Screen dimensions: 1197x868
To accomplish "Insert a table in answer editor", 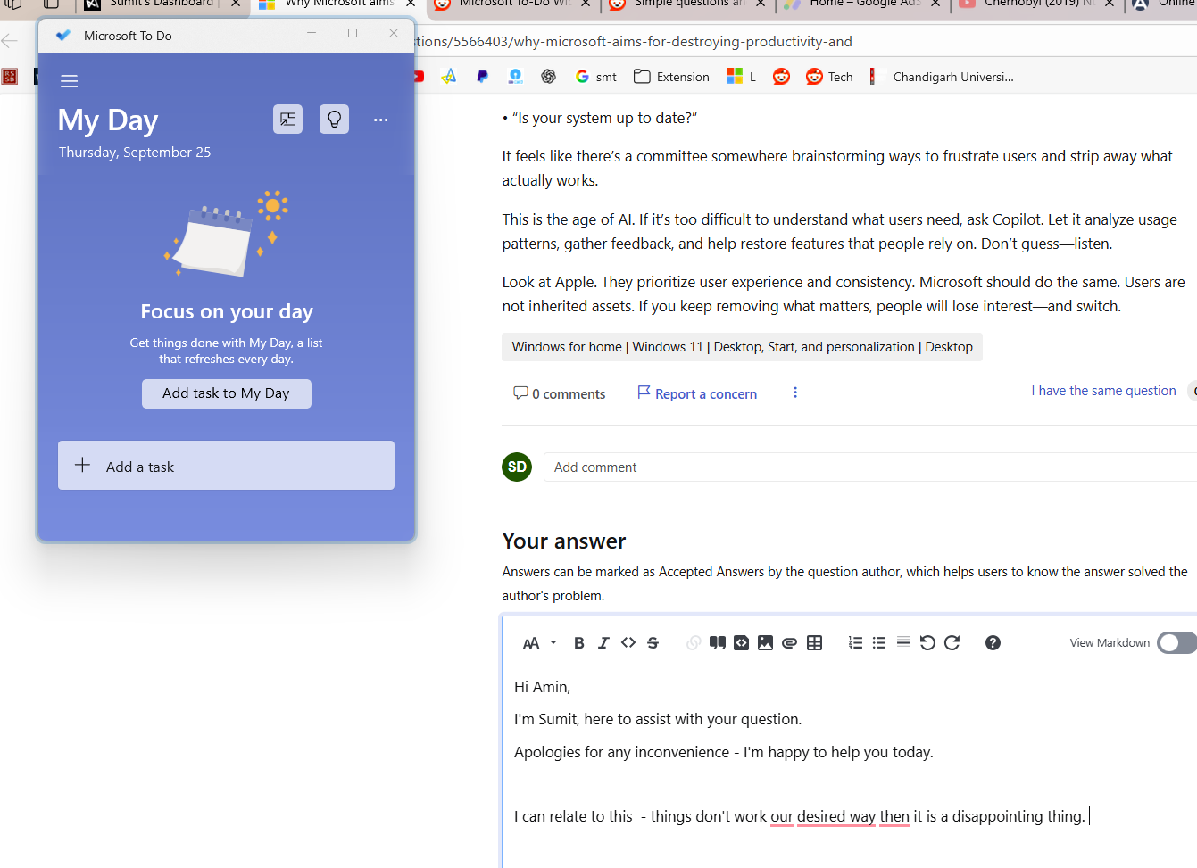I will click(x=815, y=643).
